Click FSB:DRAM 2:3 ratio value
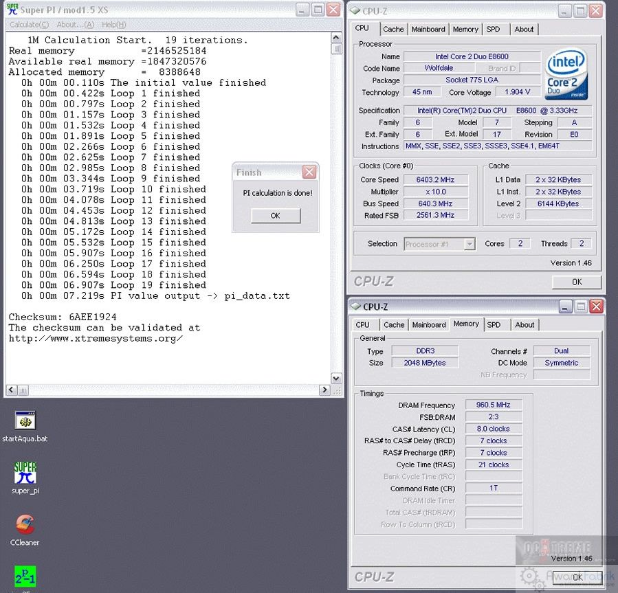This screenshot has height=593, width=618. point(494,416)
